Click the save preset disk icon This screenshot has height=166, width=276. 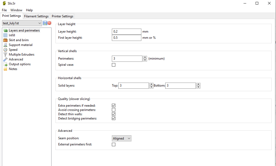[x=45, y=23]
